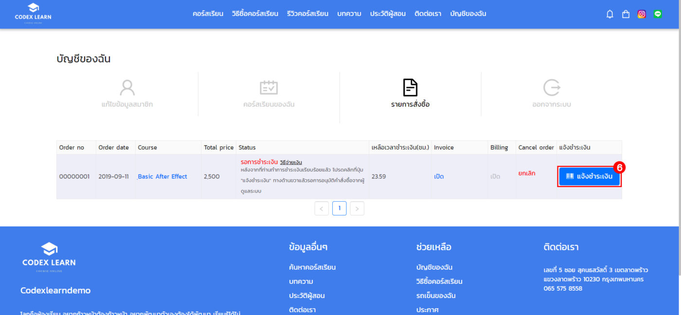Click the notification bell icon

[x=609, y=14]
